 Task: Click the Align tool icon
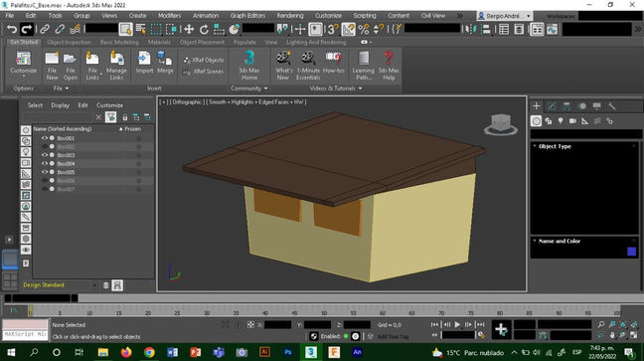(x=486, y=29)
